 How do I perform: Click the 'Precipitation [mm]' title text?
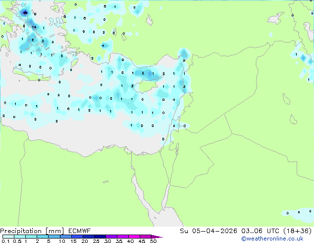(x=32, y=231)
